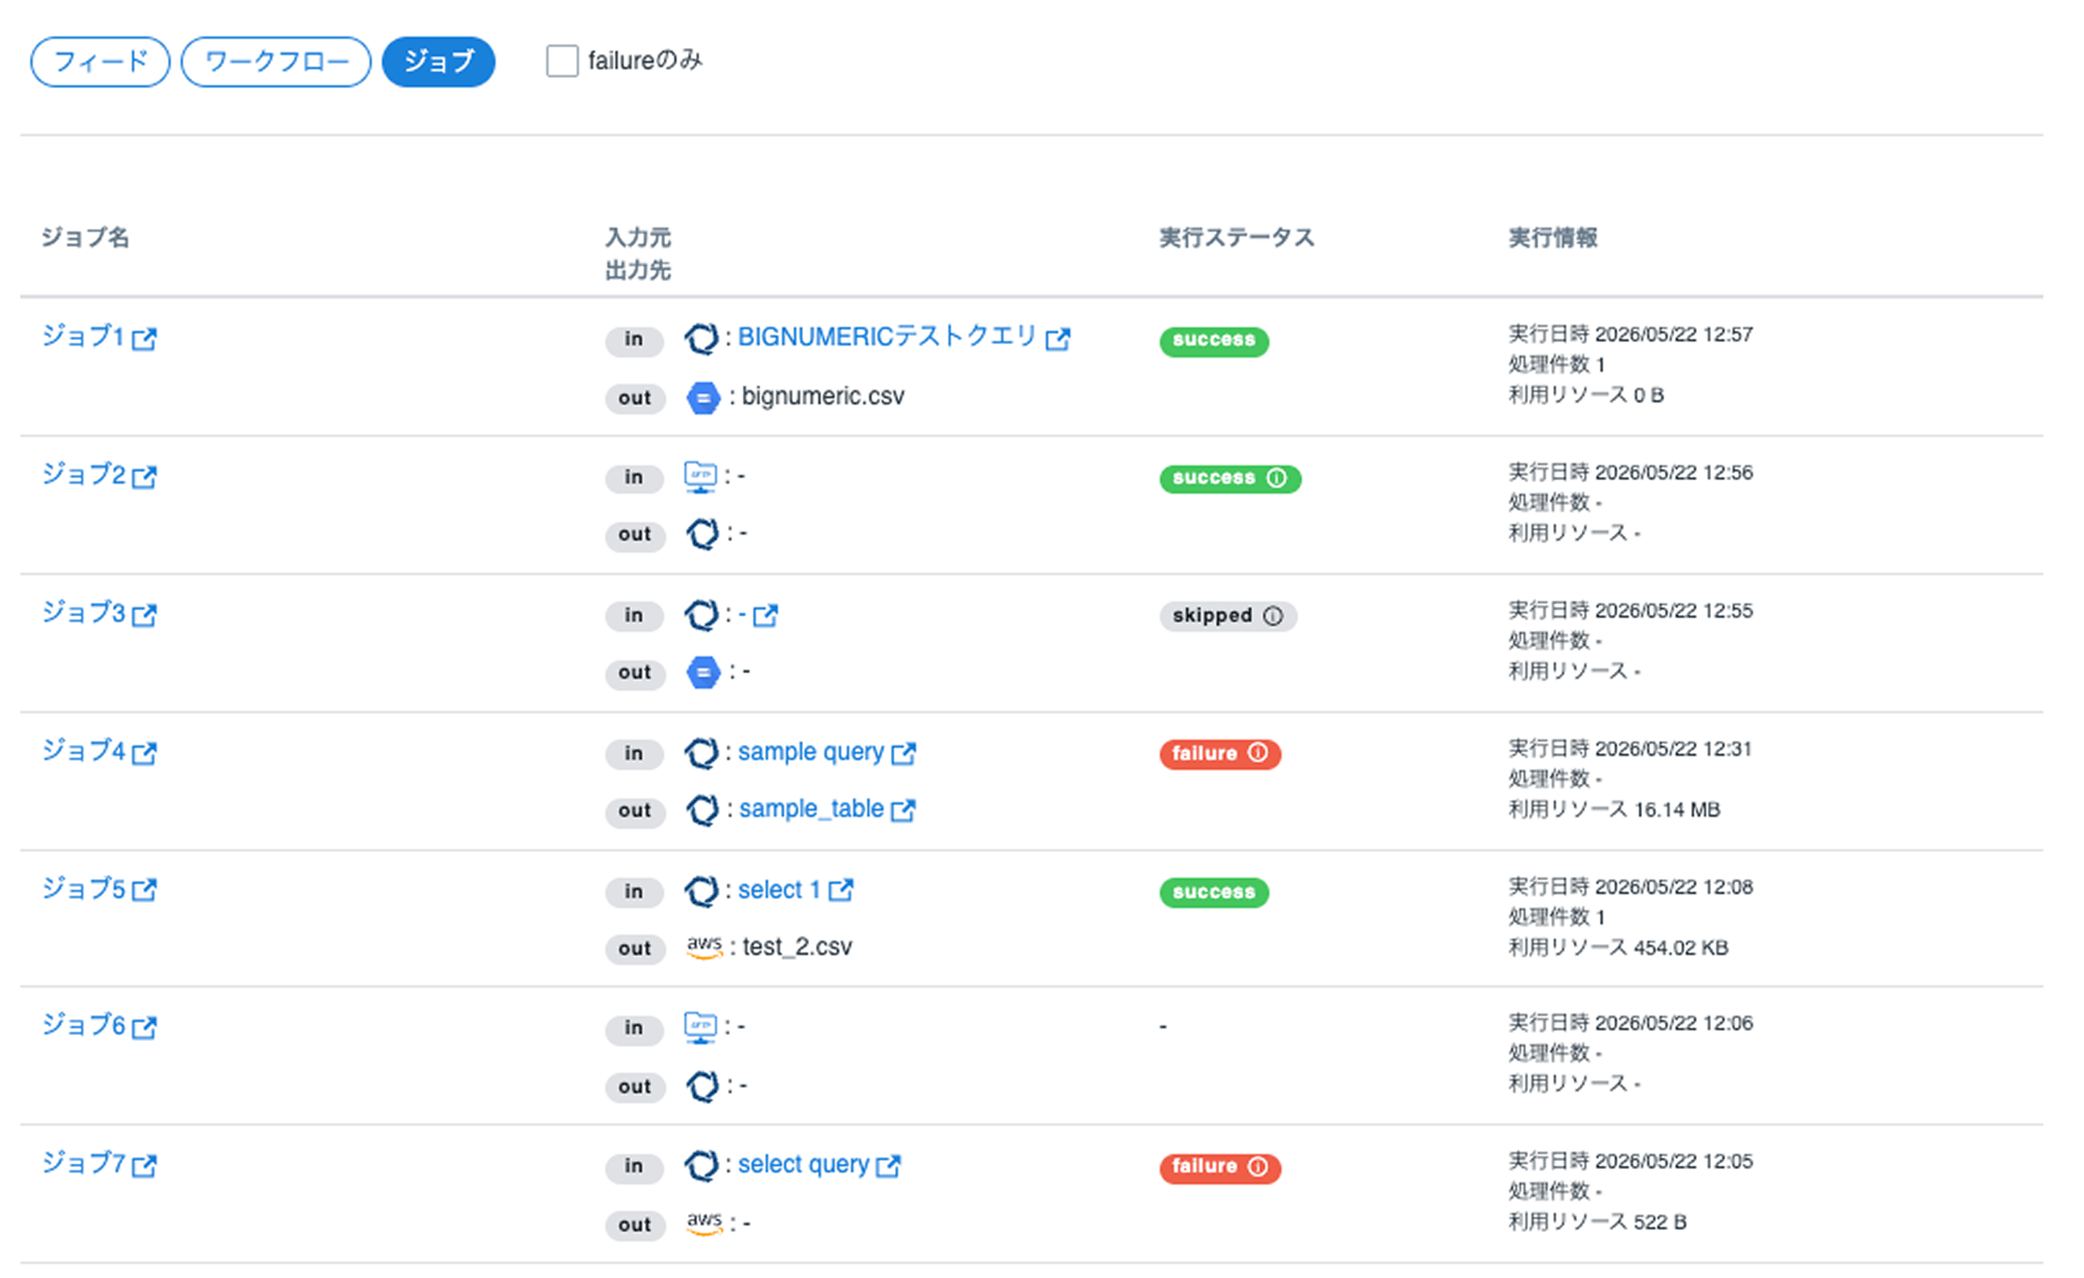This screenshot has height=1278, width=2084.
Task: Click external link icon beside ジョブ4
Action: pyautogui.click(x=145, y=754)
